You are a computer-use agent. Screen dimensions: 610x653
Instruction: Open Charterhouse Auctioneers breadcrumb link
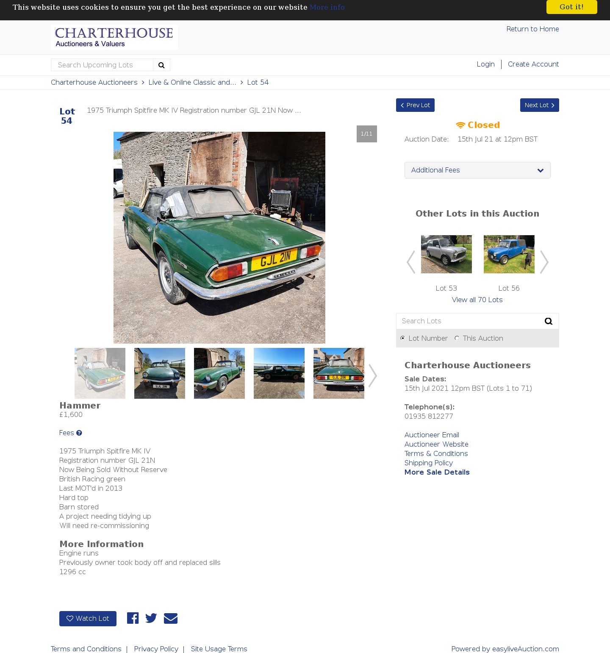[94, 82]
